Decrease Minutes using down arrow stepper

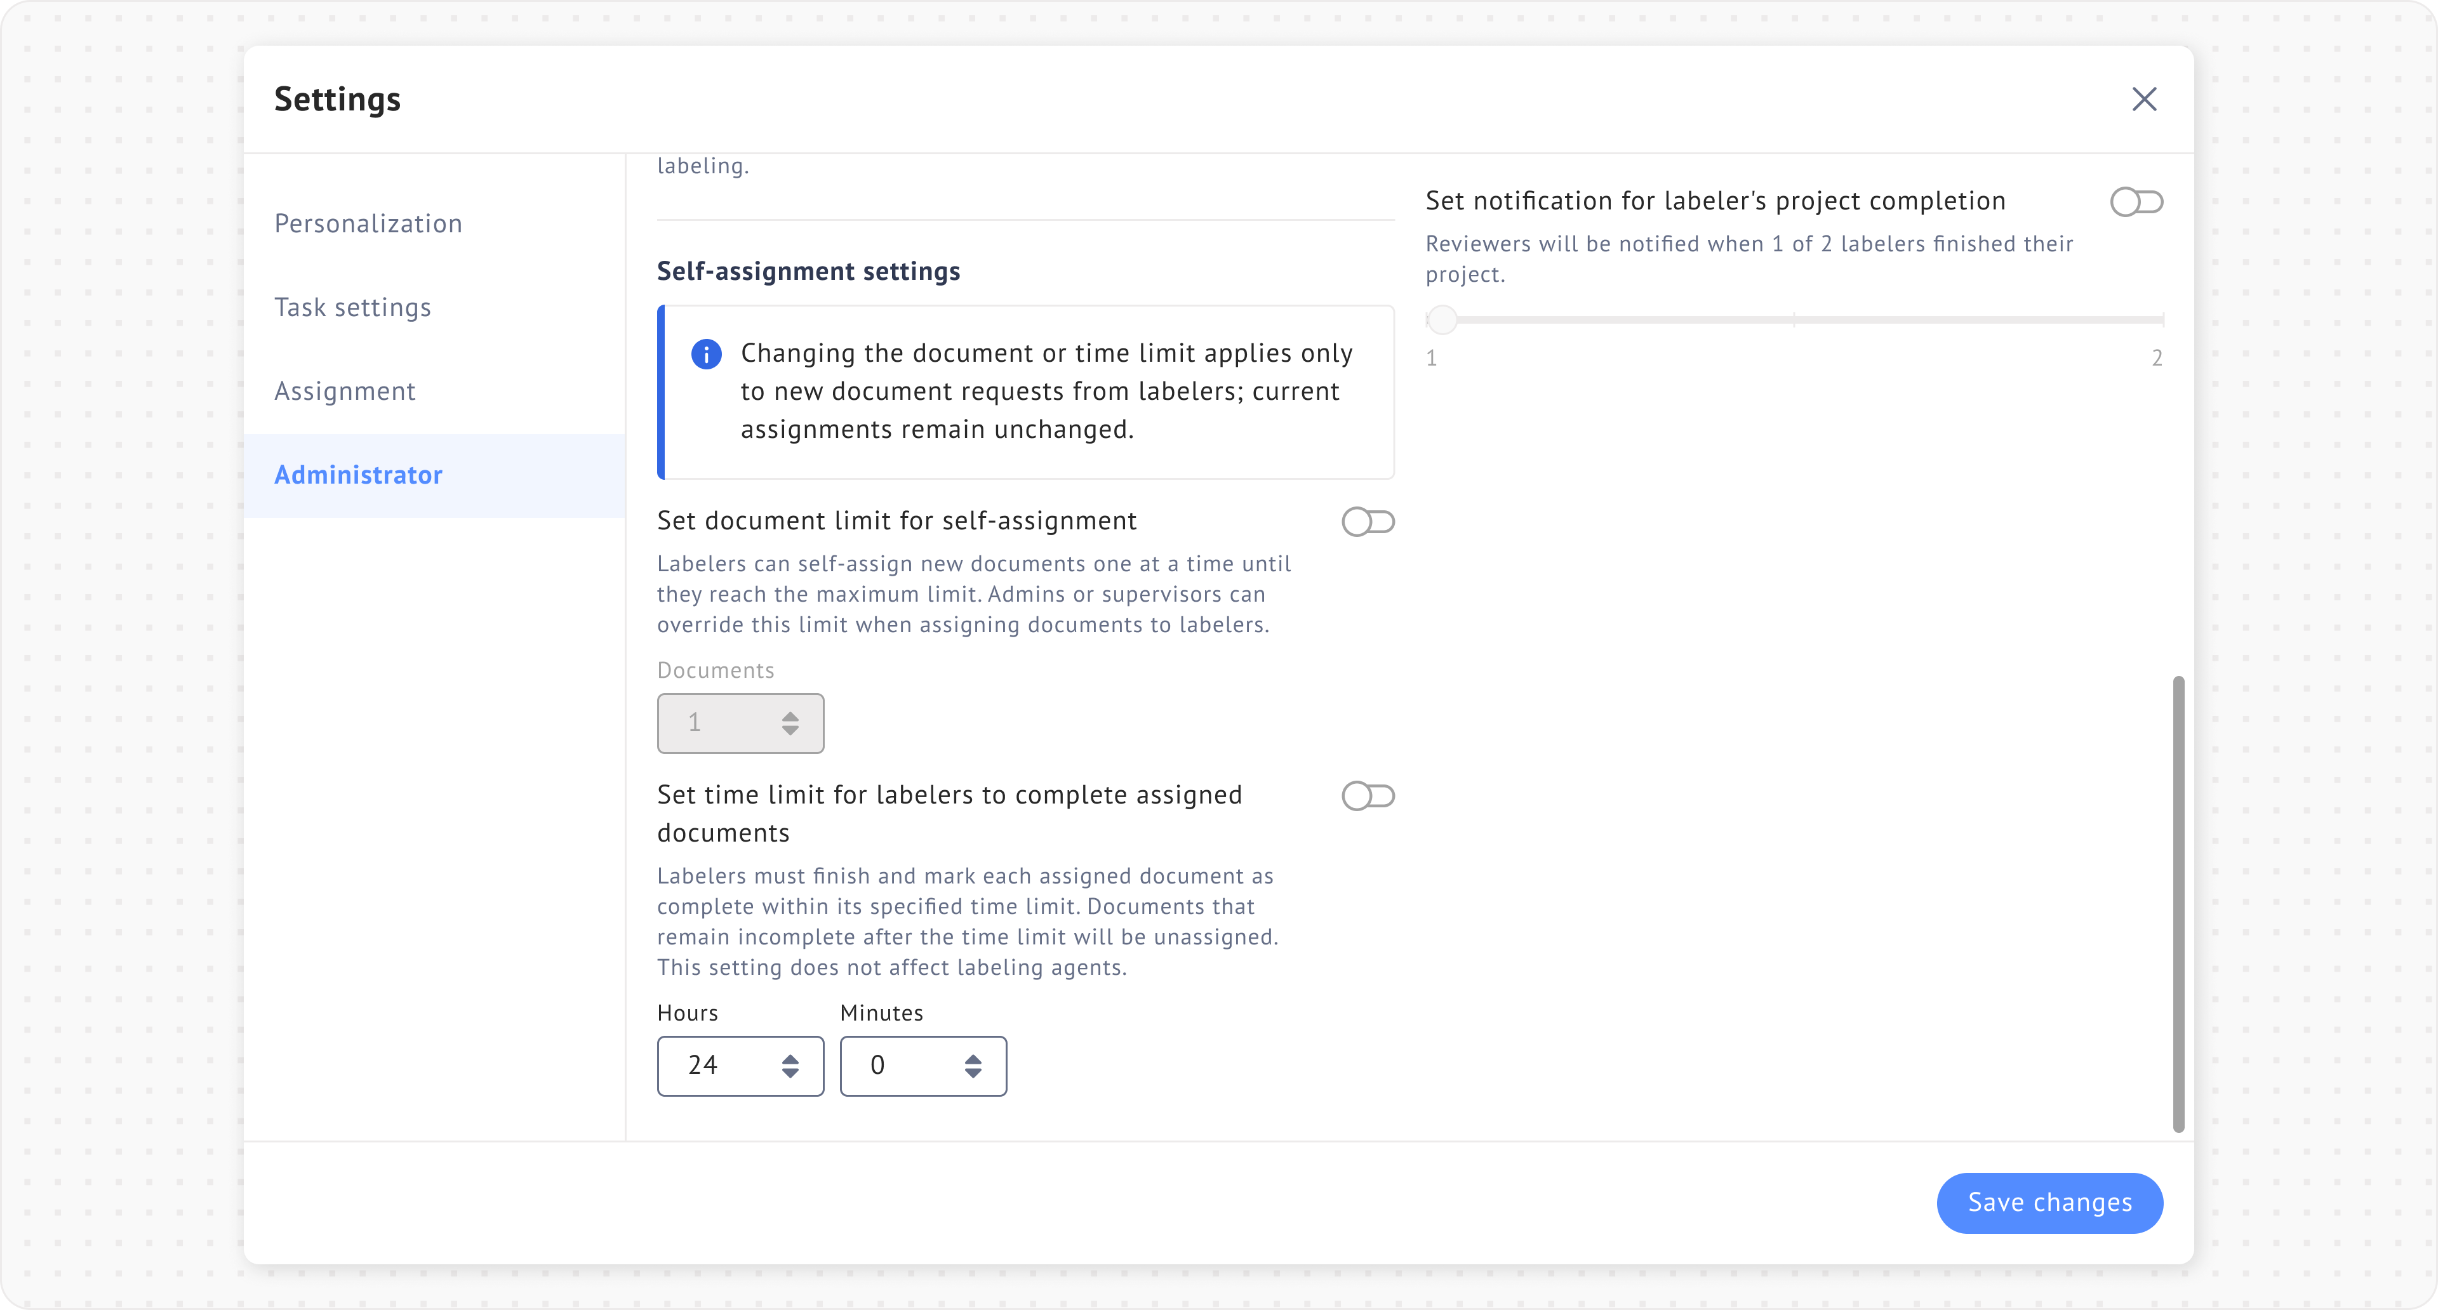coord(973,1073)
